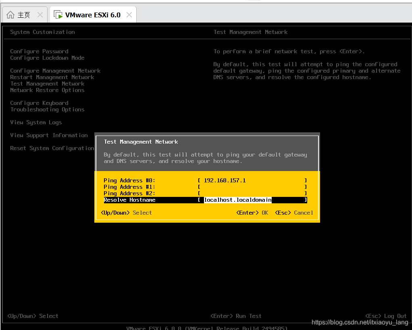Image resolution: width=412 pixels, height=330 pixels.
Task: Click the Resolve Hostname label
Action: coord(129,200)
